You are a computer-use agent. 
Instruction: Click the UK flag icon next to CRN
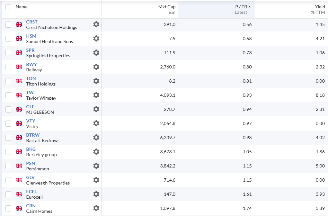(x=19, y=208)
